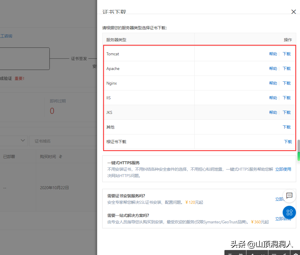Close the 证书下载 dialog with the X
This screenshot has width=300, height=255.
point(294,12)
